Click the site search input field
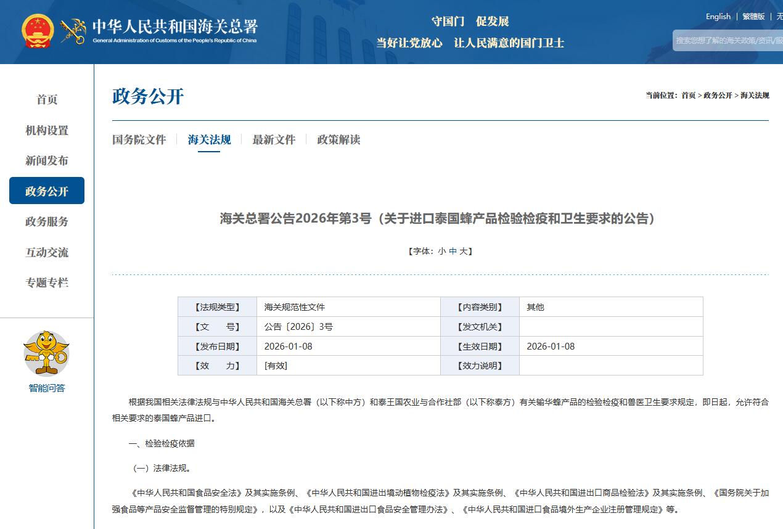 [728, 40]
